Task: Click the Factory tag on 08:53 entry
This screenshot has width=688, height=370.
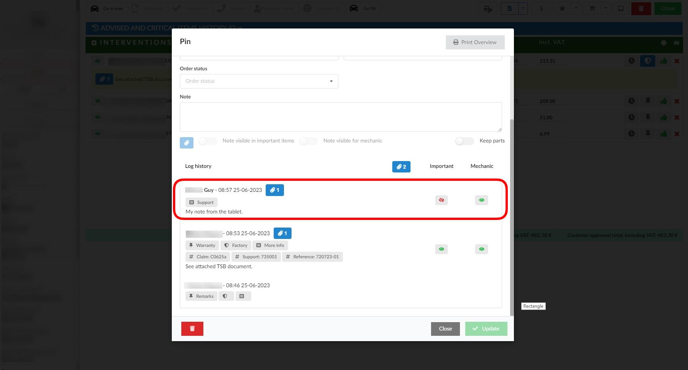Action: (236, 245)
